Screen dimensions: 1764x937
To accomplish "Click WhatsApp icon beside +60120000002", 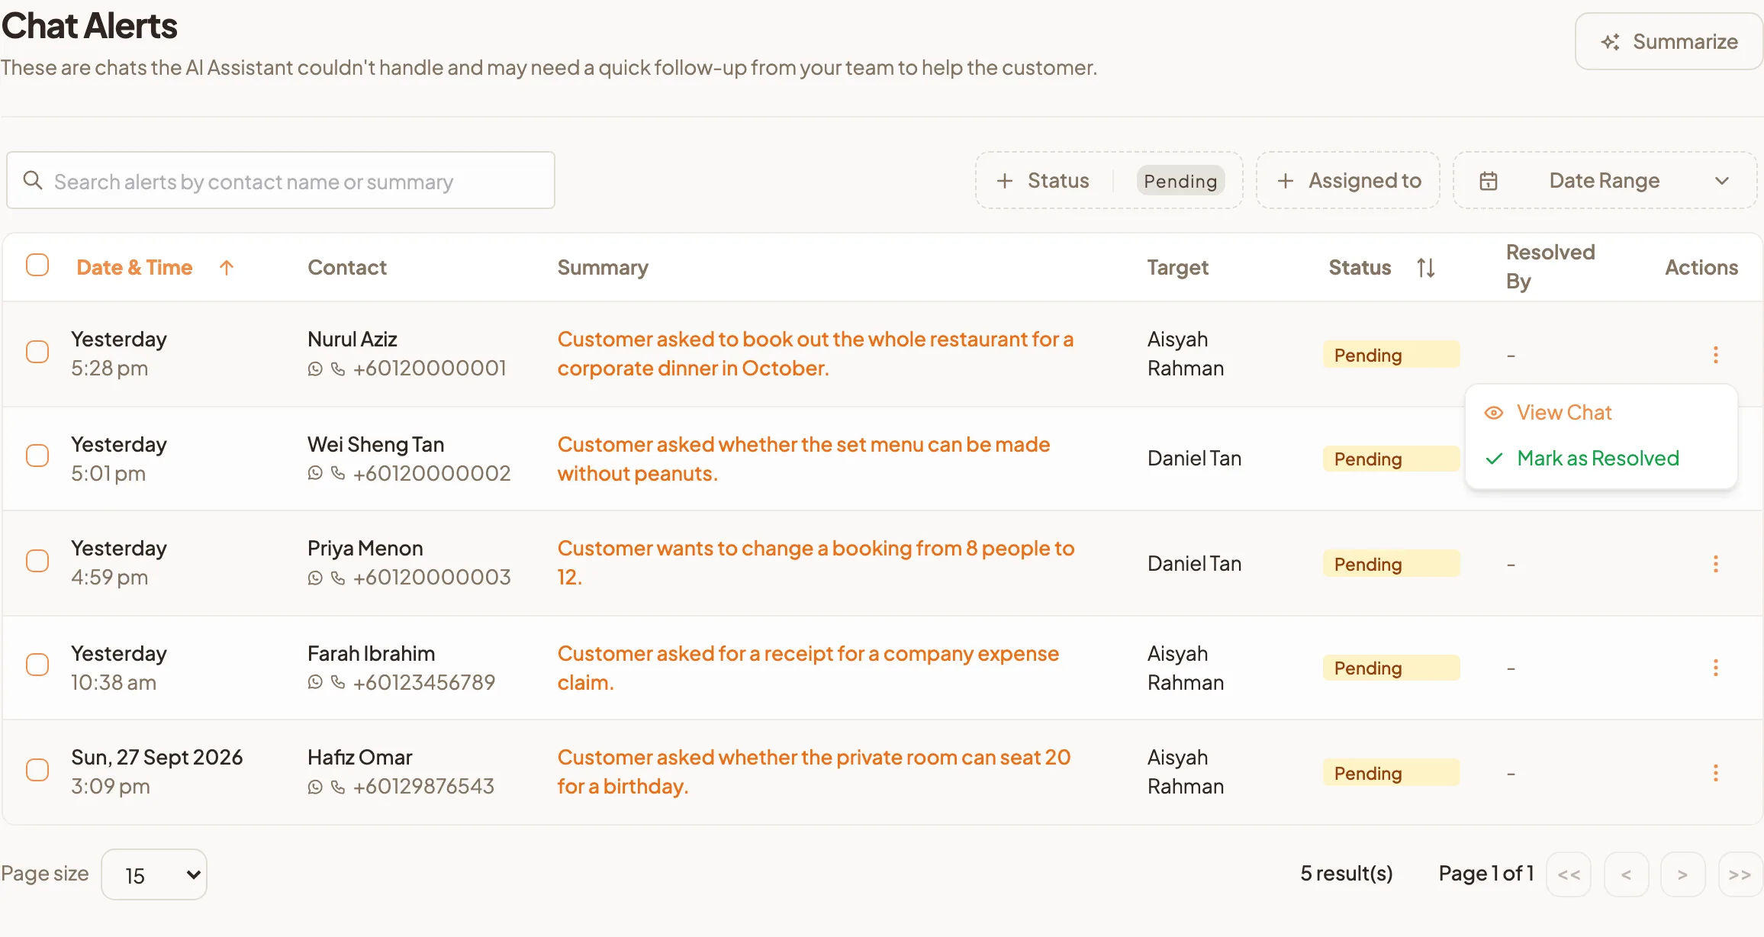I will [315, 473].
